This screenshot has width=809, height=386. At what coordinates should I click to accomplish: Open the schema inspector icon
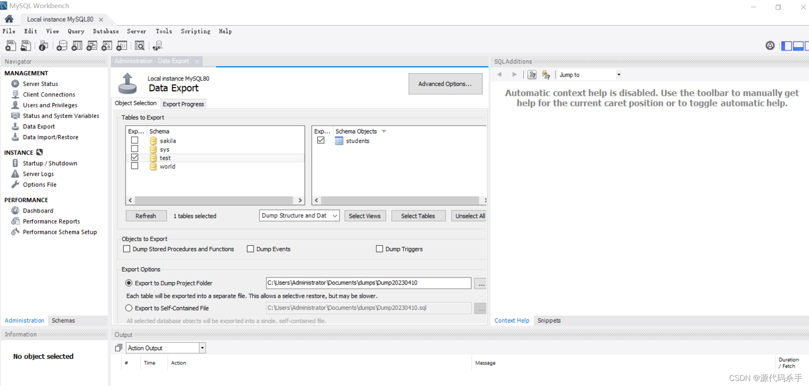tap(43, 46)
